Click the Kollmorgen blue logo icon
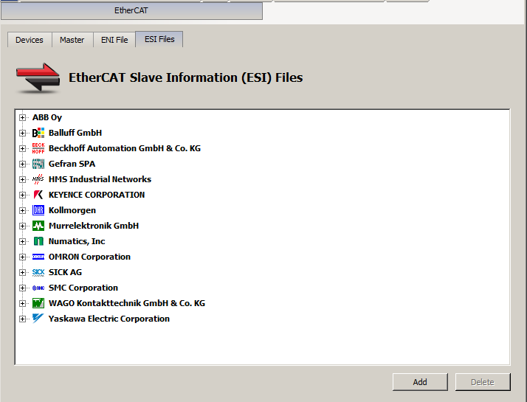This screenshot has height=402, width=527. coord(38,210)
